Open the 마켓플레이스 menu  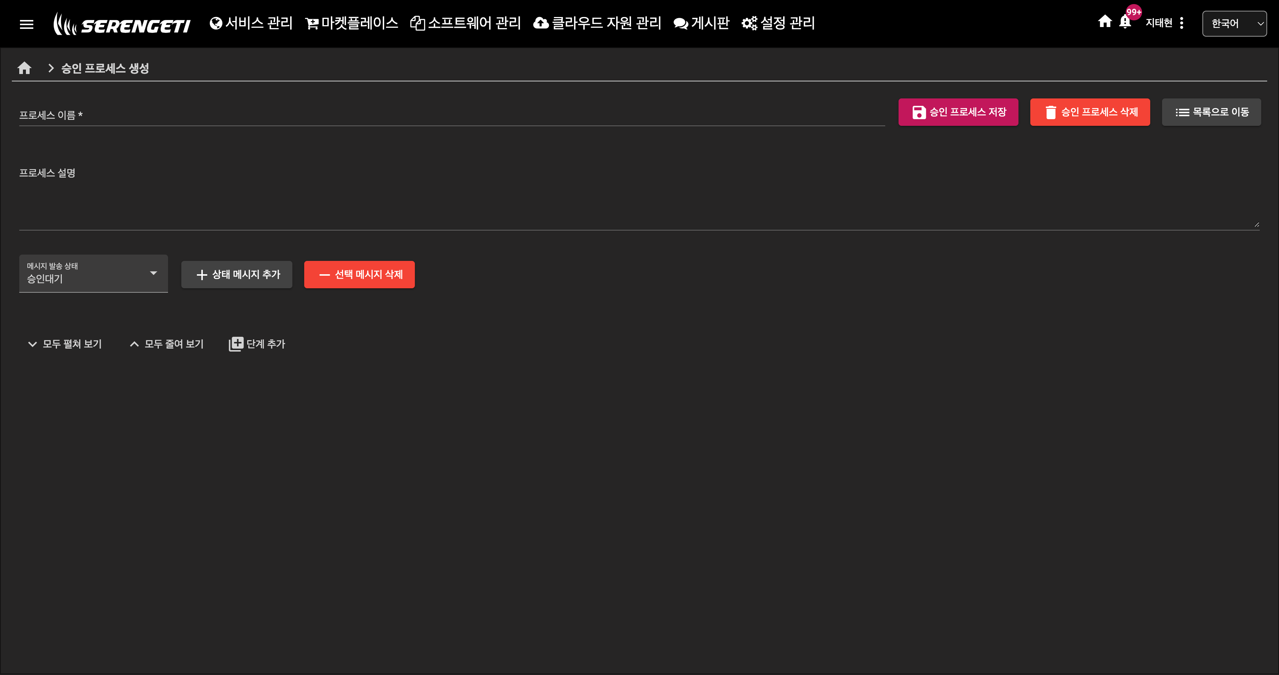tap(352, 23)
